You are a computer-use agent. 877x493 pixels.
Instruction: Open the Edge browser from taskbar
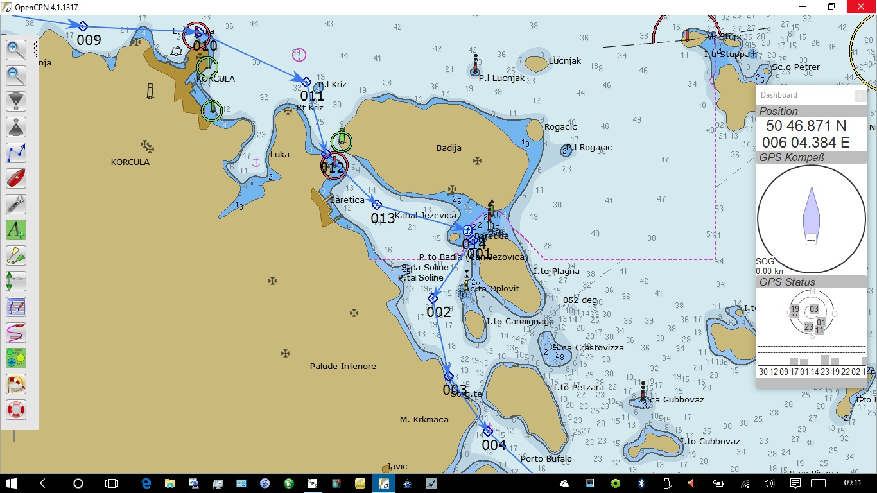tap(146, 483)
